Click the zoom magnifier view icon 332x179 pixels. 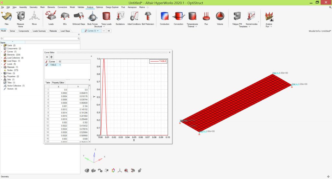coord(126,170)
